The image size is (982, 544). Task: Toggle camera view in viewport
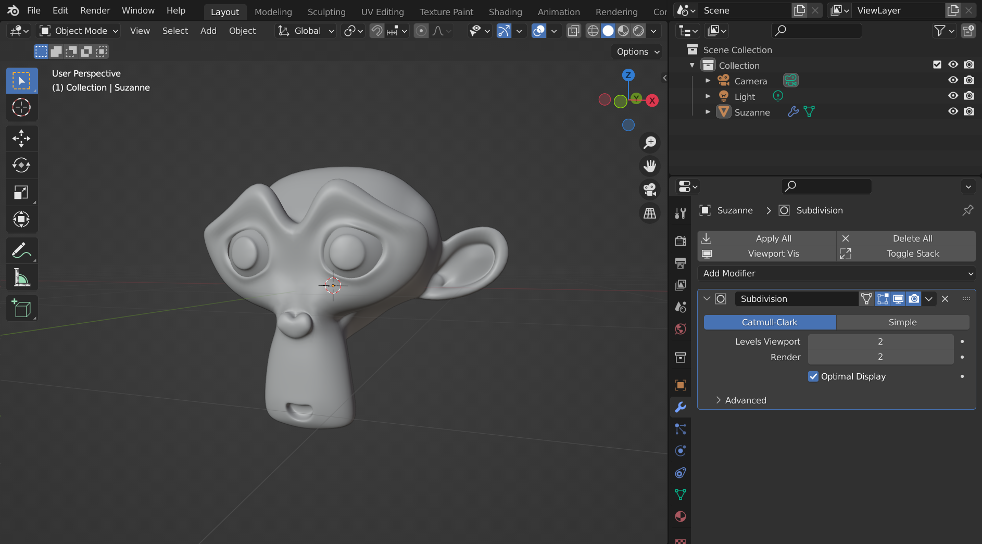coord(650,189)
